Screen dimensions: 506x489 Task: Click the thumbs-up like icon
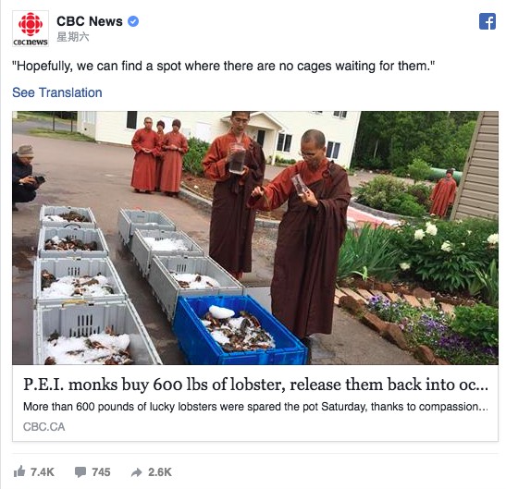(19, 471)
